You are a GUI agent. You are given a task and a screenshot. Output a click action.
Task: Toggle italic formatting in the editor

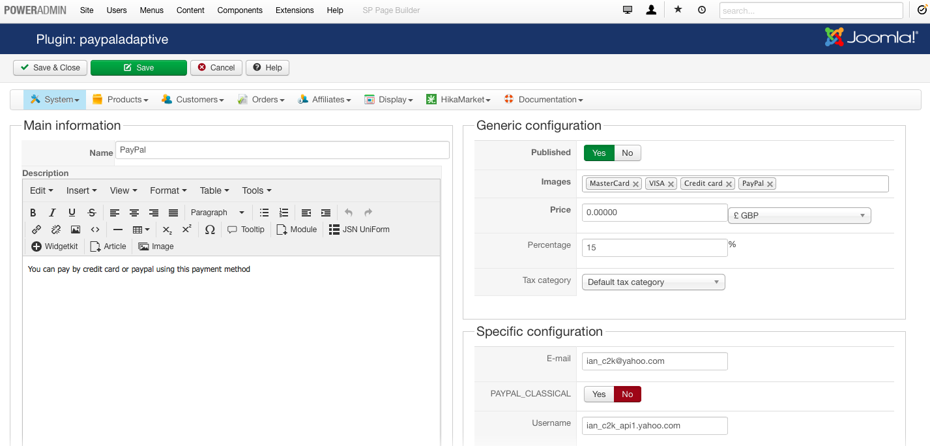pos(53,213)
